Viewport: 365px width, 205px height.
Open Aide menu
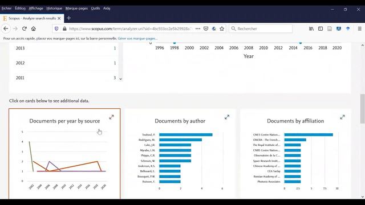coord(107,8)
